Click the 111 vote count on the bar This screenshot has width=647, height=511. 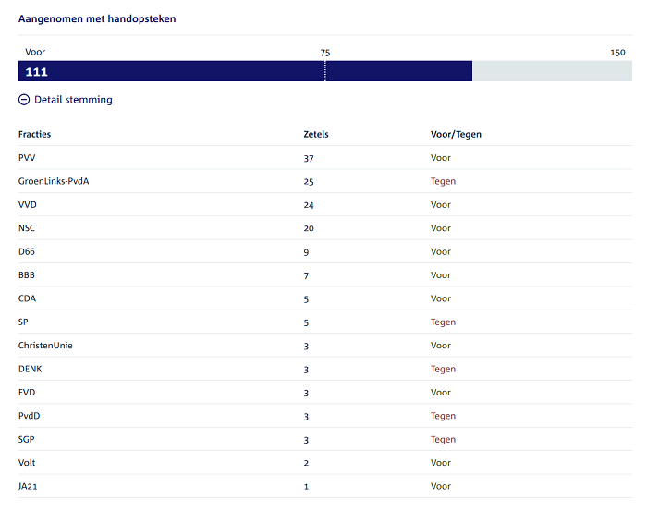[37, 72]
